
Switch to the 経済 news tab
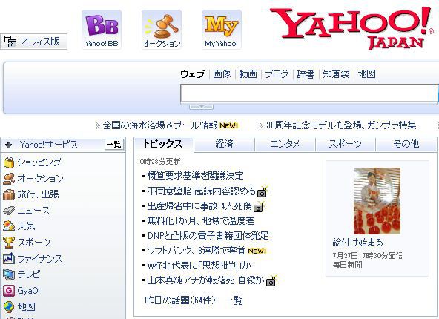(x=224, y=144)
